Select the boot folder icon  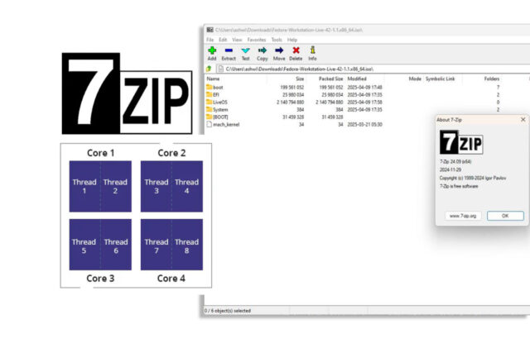(x=210, y=87)
